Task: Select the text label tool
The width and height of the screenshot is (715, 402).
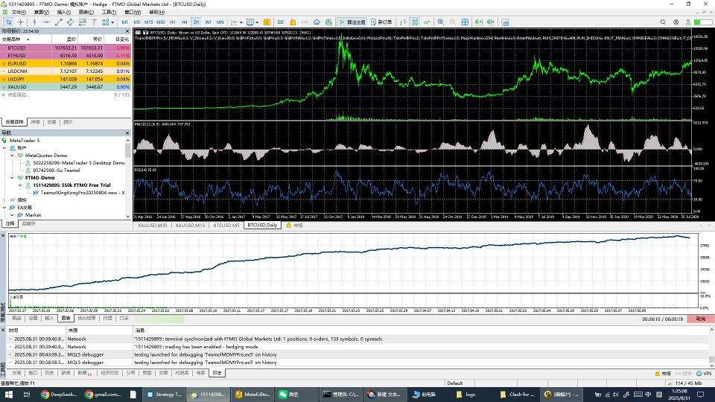Action: (94, 22)
